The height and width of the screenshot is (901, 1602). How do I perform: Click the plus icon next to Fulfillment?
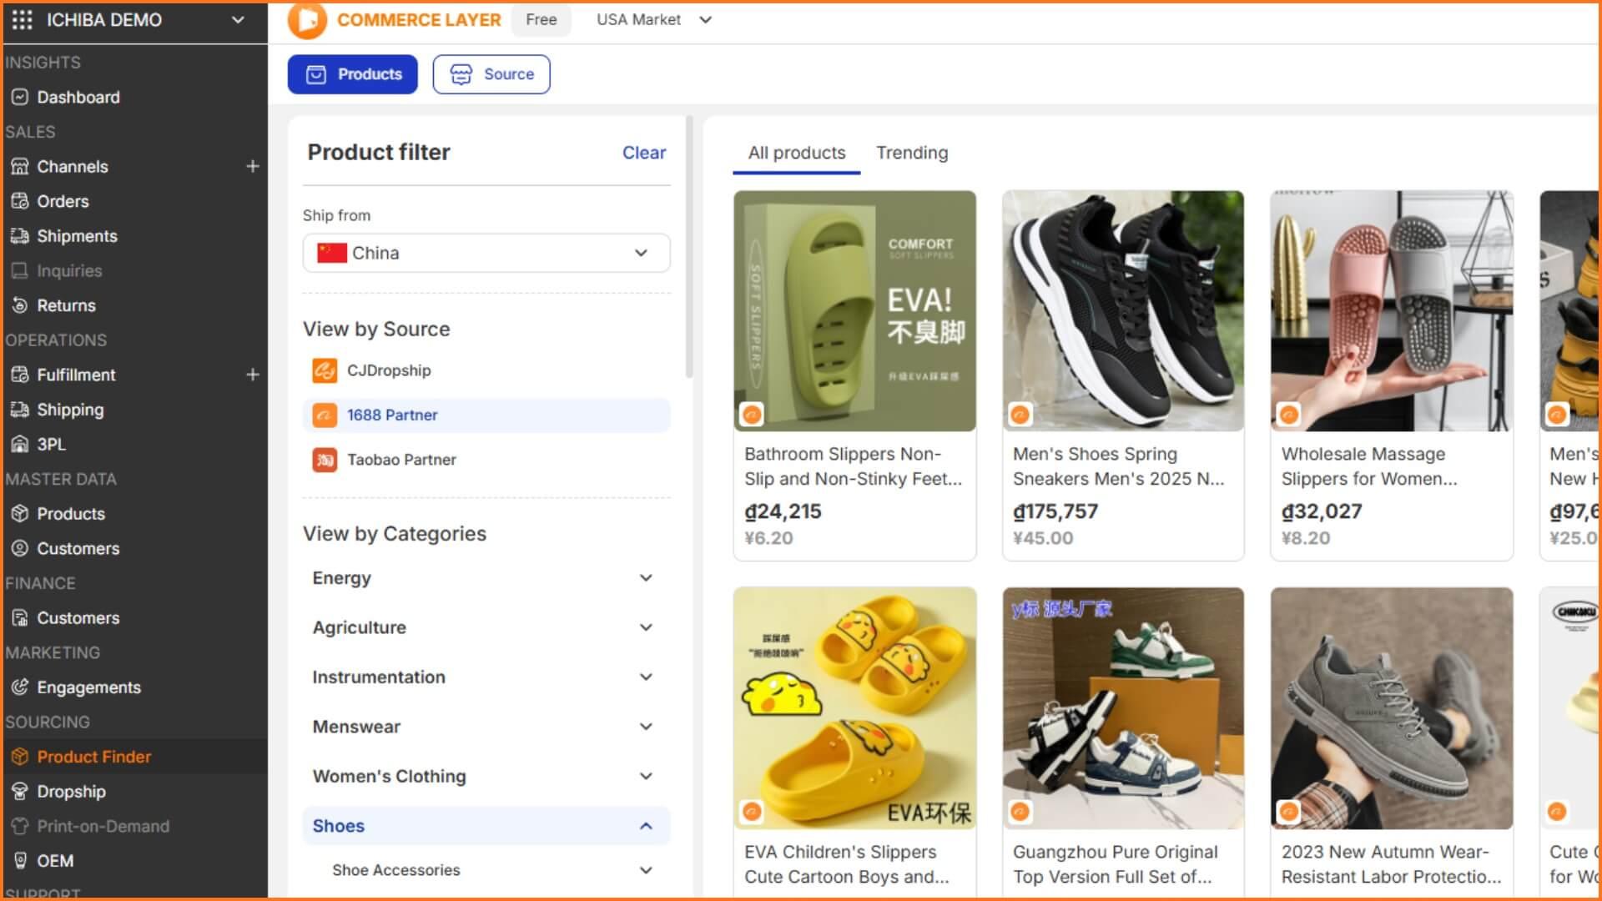tap(252, 375)
